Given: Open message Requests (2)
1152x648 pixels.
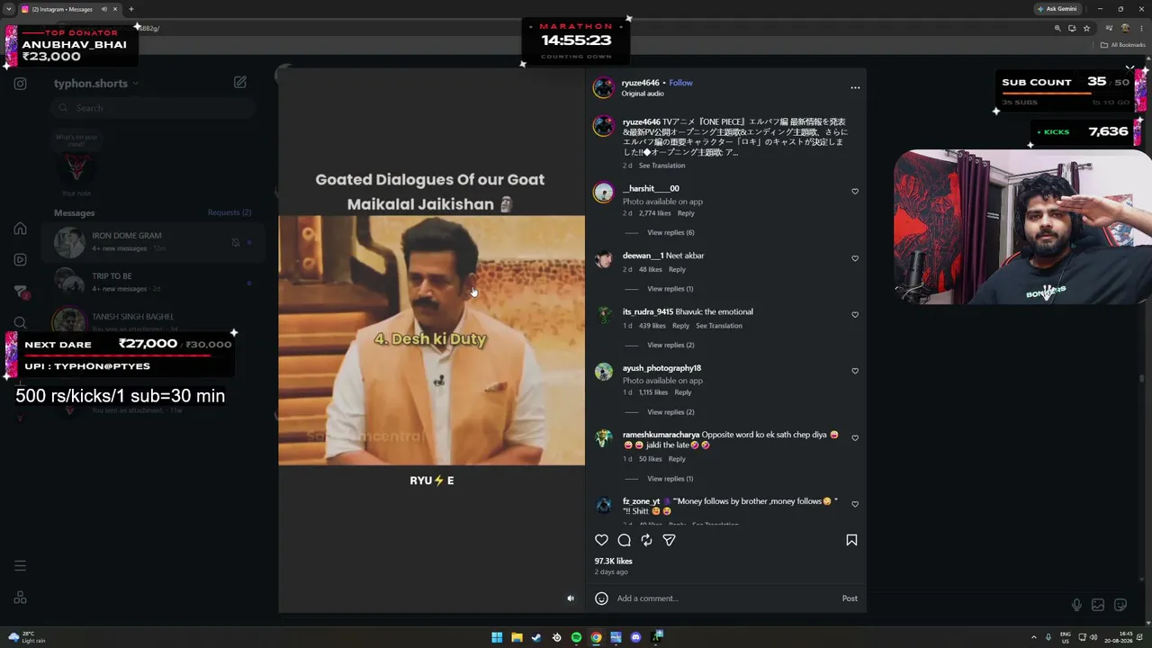Looking at the screenshot, I should coord(229,212).
